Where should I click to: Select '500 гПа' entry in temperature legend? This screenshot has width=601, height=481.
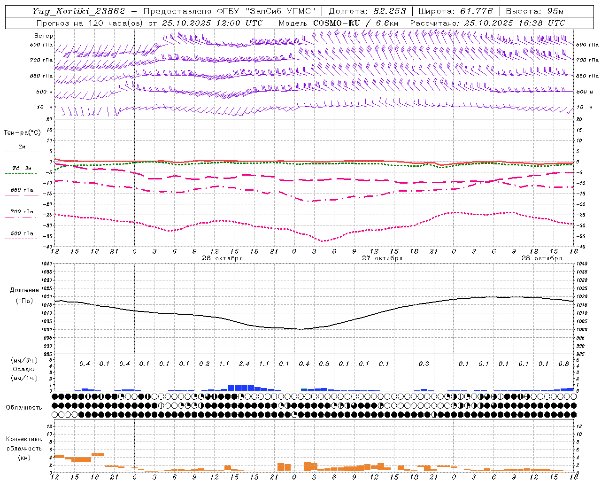pyautogui.click(x=22, y=233)
